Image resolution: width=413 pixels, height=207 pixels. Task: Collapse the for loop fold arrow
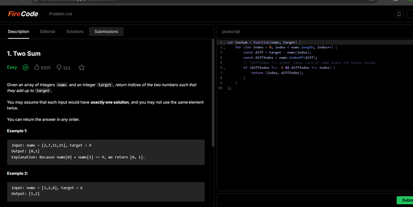coord(224,48)
